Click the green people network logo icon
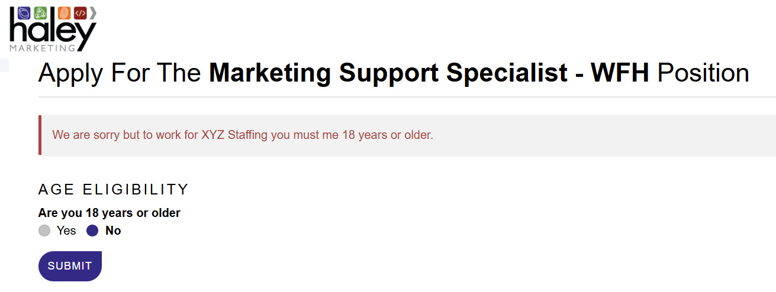 (41, 12)
